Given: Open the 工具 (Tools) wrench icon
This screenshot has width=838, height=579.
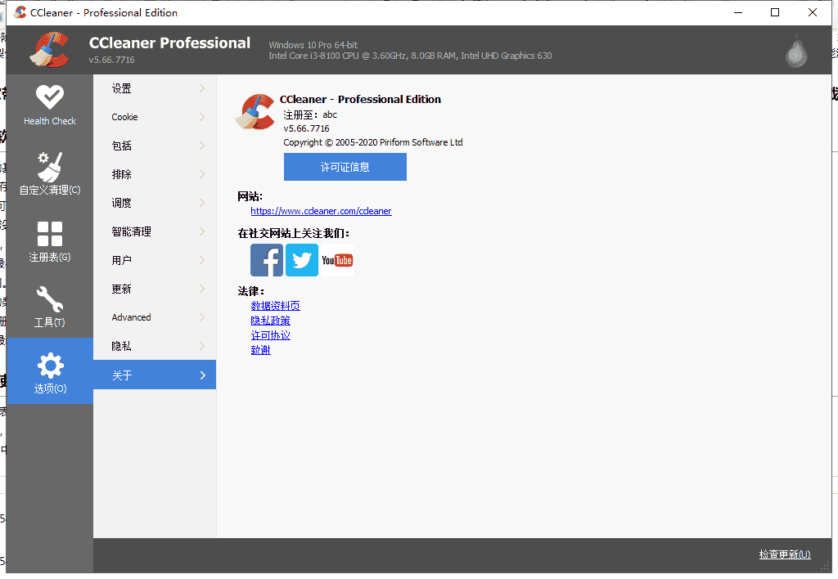Looking at the screenshot, I should pyautogui.click(x=50, y=306).
